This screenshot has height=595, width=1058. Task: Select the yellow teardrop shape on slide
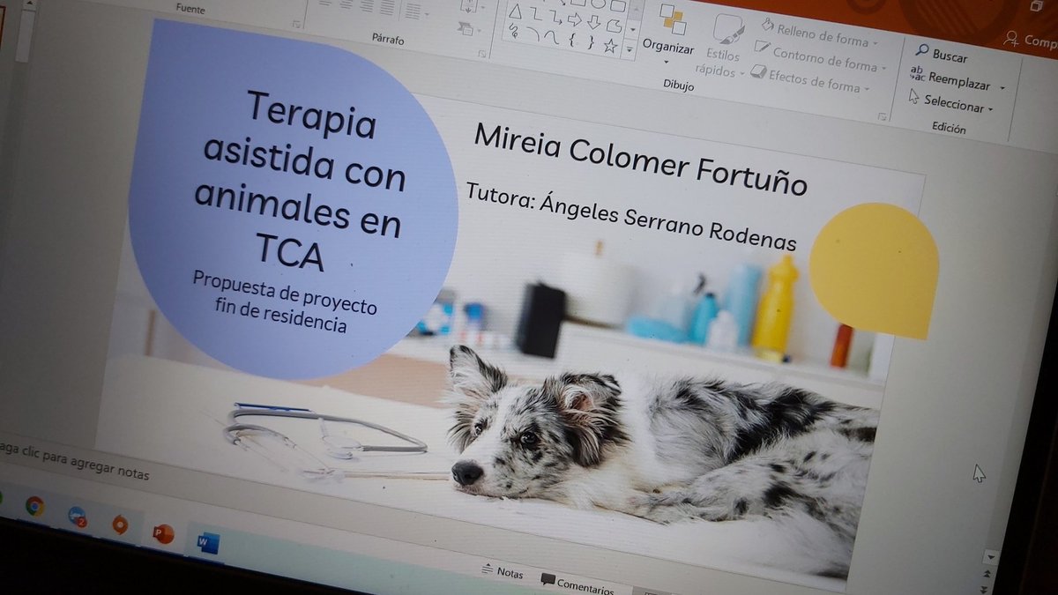tap(873, 270)
